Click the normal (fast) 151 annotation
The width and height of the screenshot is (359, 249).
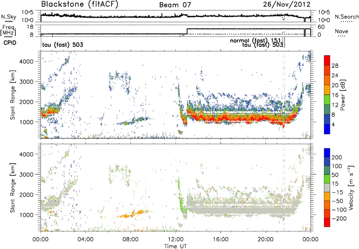click(x=255, y=40)
